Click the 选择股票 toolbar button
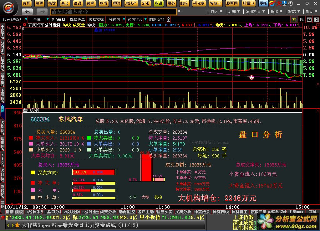Screen dimensions: 320x231 pyautogui.click(x=77, y=20)
